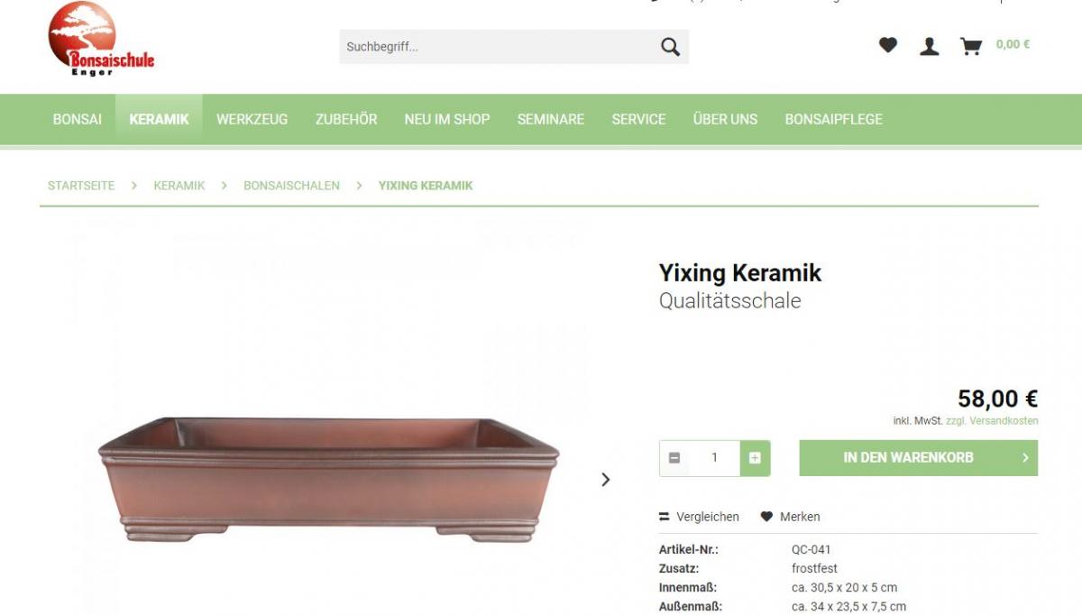This screenshot has width=1082, height=615.
Task: Add item via In den Warenkorb
Action: 918,458
